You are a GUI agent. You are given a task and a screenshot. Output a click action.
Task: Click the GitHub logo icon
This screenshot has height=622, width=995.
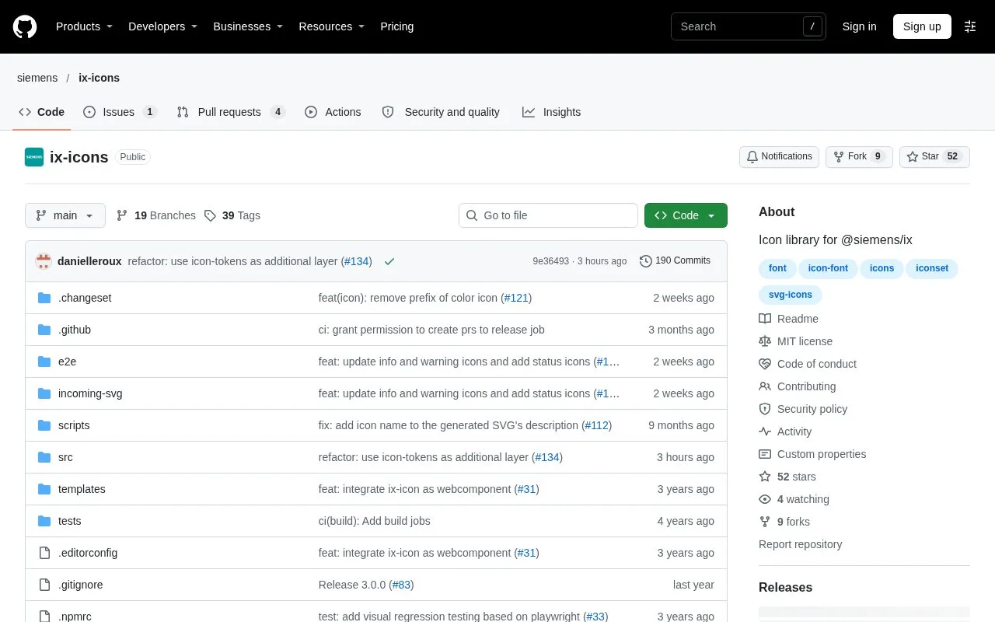(25, 26)
